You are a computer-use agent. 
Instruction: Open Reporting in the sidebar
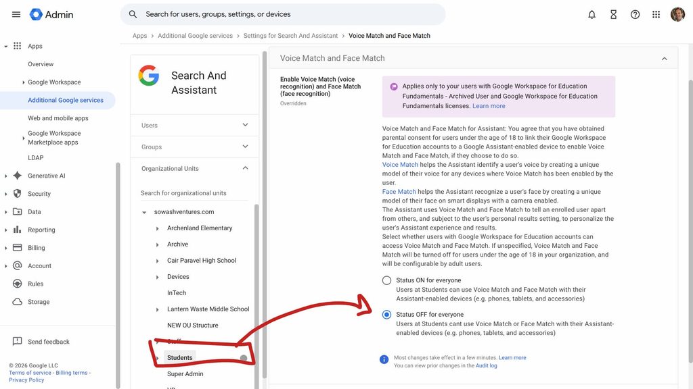coord(41,230)
